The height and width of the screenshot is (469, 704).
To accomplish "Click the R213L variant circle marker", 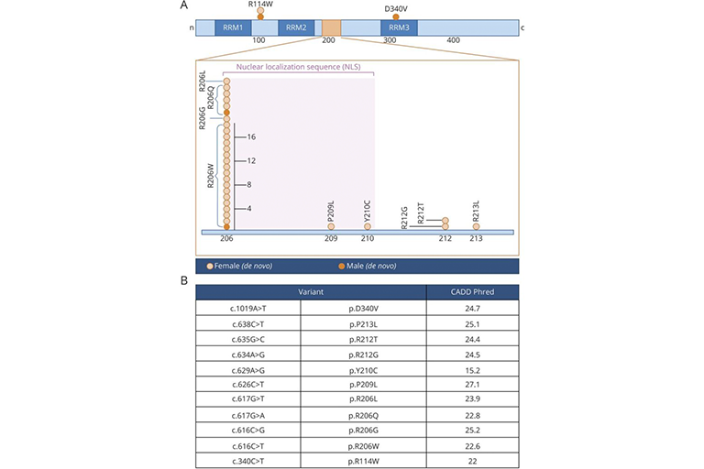I will pos(476,226).
